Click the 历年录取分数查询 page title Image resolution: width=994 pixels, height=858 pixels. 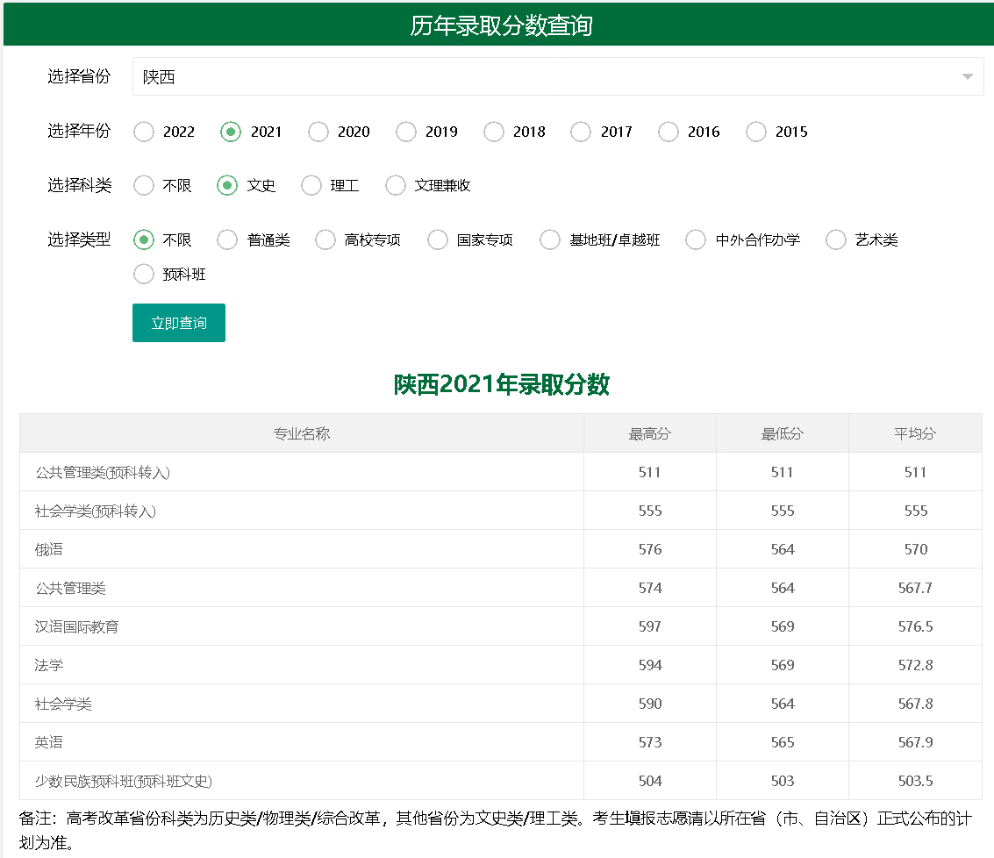(x=501, y=25)
